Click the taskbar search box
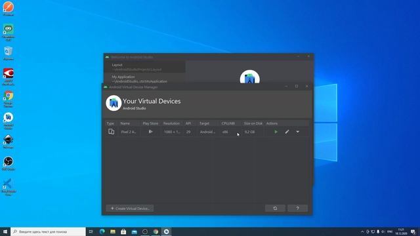This screenshot has width=420, height=236. [x=48, y=231]
